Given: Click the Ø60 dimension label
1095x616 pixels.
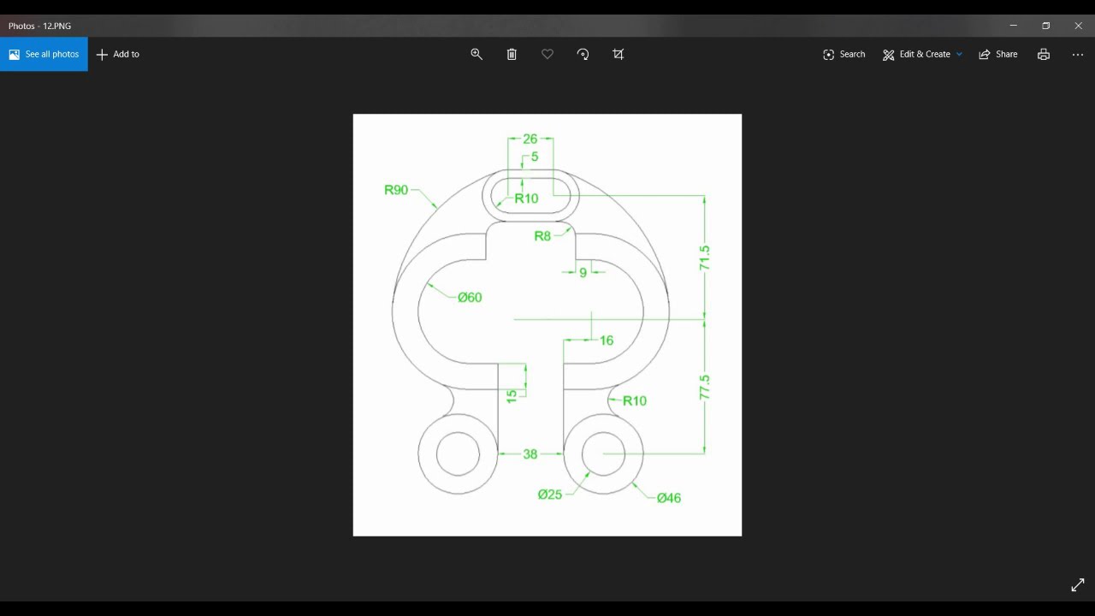Looking at the screenshot, I should point(470,298).
